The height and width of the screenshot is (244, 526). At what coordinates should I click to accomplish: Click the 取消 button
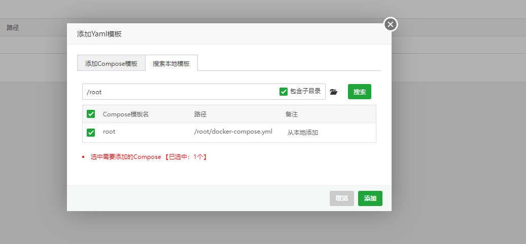342,198
